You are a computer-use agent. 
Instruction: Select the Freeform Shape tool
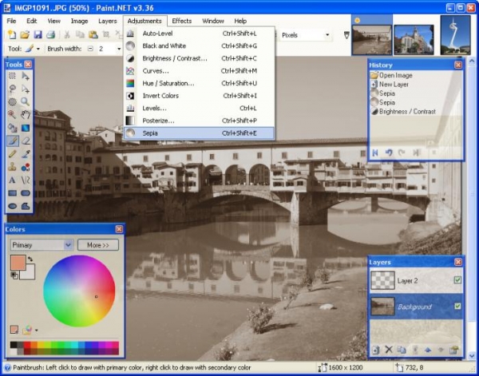pyautogui.click(x=26, y=206)
